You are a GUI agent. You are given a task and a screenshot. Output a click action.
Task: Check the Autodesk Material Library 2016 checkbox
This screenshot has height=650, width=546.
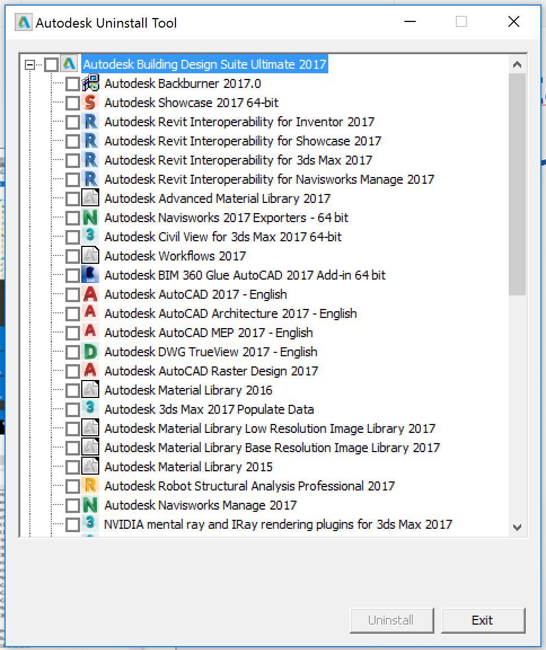pos(72,390)
